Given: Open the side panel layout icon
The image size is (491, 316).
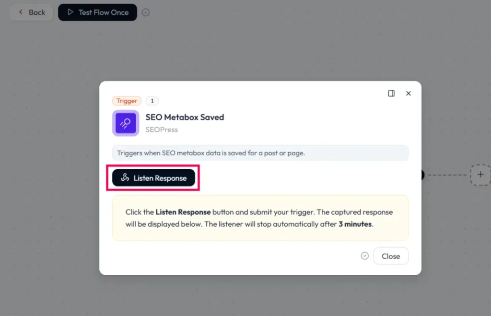Looking at the screenshot, I should coord(391,94).
